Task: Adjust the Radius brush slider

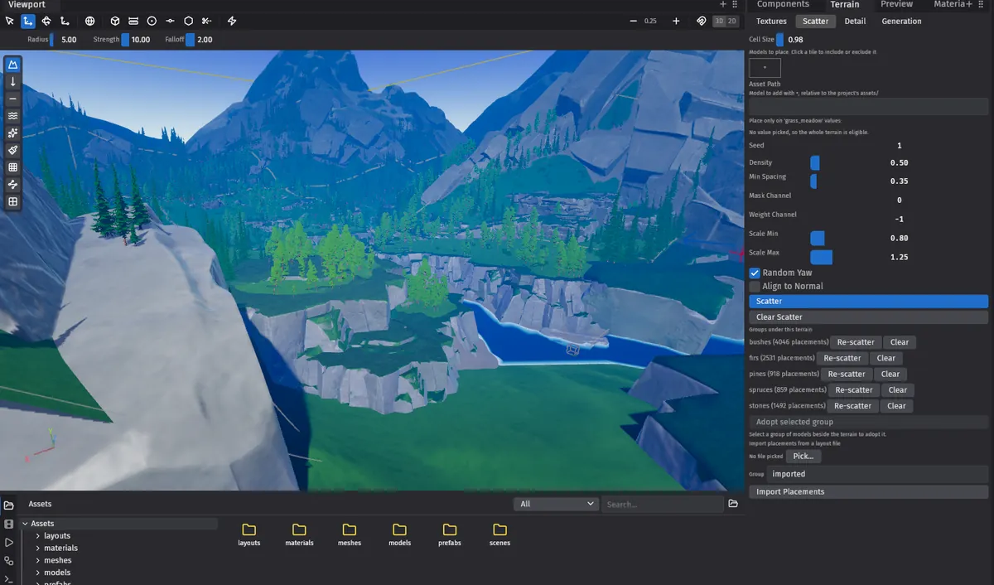Action: pos(51,39)
